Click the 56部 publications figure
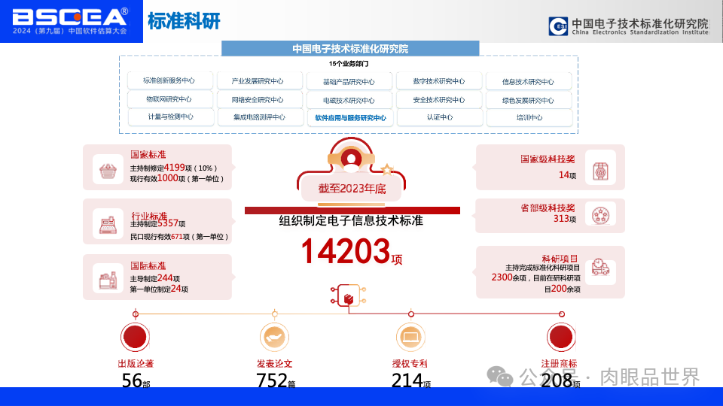Screen dimensions: 723x406 (x=136, y=380)
